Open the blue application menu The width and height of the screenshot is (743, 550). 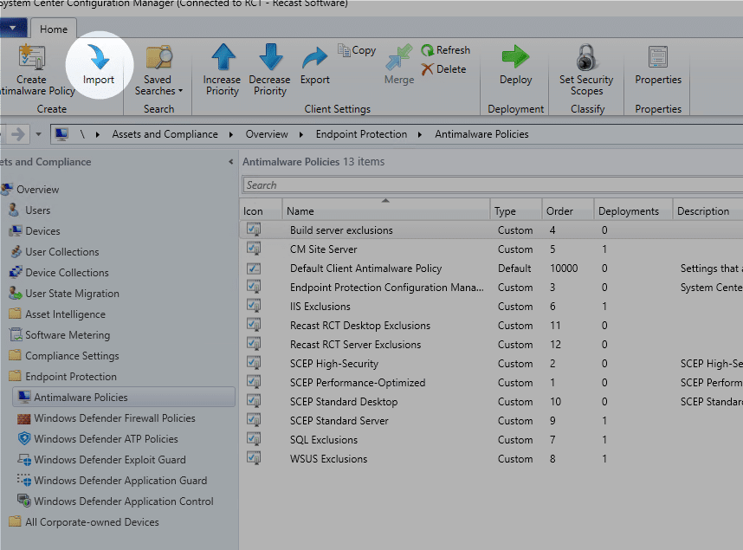tap(11, 28)
